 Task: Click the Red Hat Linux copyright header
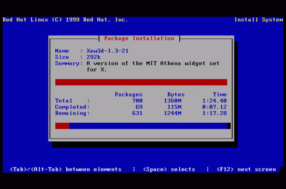(65, 20)
